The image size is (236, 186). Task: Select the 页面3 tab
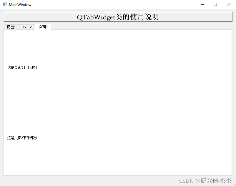point(43,27)
